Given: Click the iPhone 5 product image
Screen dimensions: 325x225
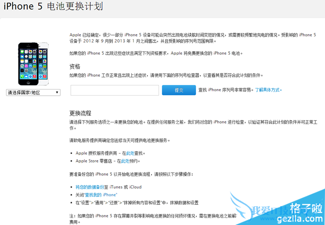Looking at the screenshot, I should click(x=33, y=64).
